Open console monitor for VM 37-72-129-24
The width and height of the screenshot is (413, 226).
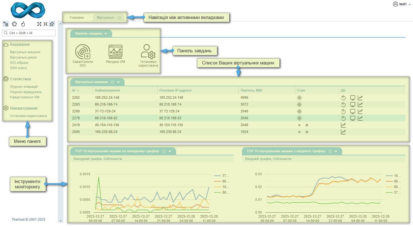pyautogui.click(x=352, y=111)
